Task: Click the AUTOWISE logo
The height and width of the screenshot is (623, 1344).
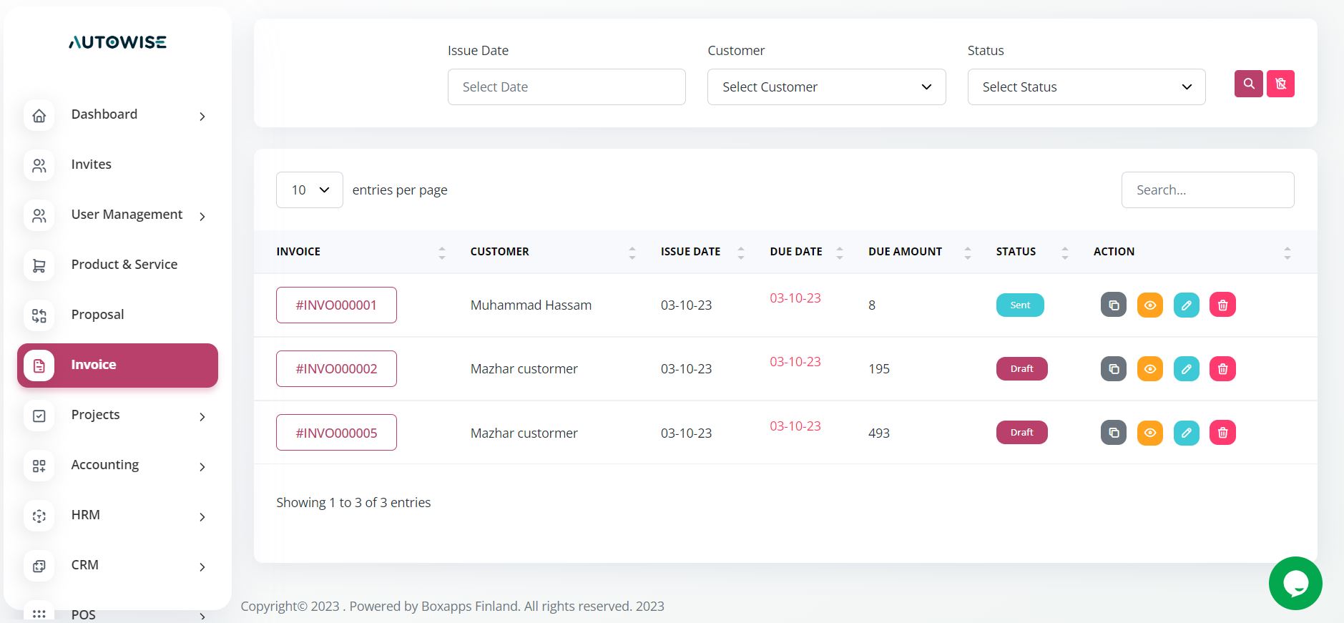Action: 117,42
